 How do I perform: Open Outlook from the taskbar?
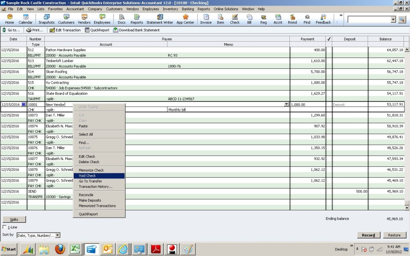(x=107, y=249)
